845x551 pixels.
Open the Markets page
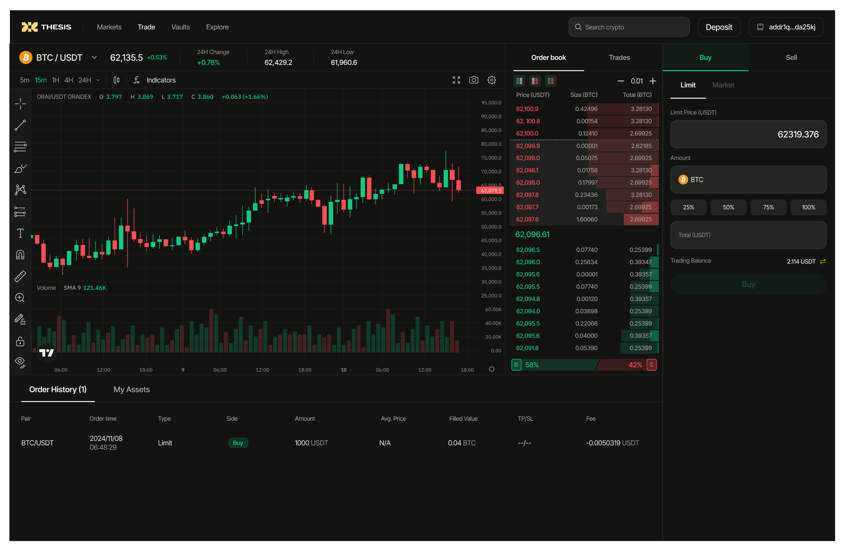pos(109,27)
